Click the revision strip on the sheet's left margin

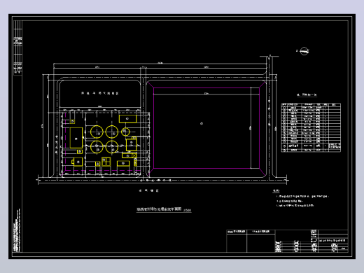click(x=17, y=48)
